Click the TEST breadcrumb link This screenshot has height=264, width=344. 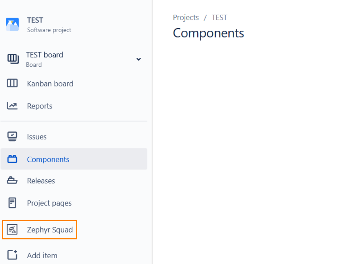(219, 17)
